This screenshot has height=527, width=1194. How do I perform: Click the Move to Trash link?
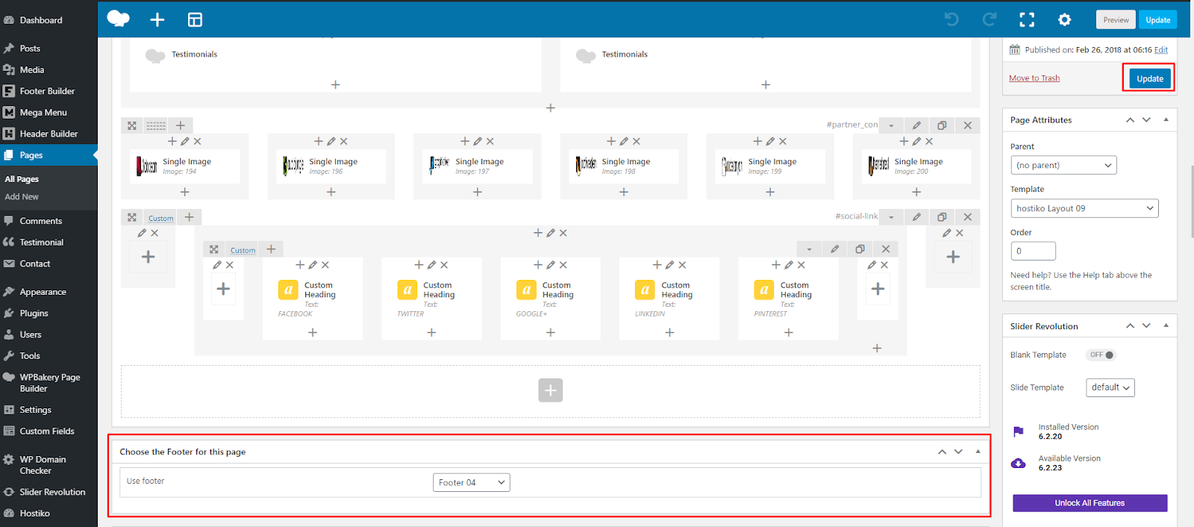pos(1034,78)
